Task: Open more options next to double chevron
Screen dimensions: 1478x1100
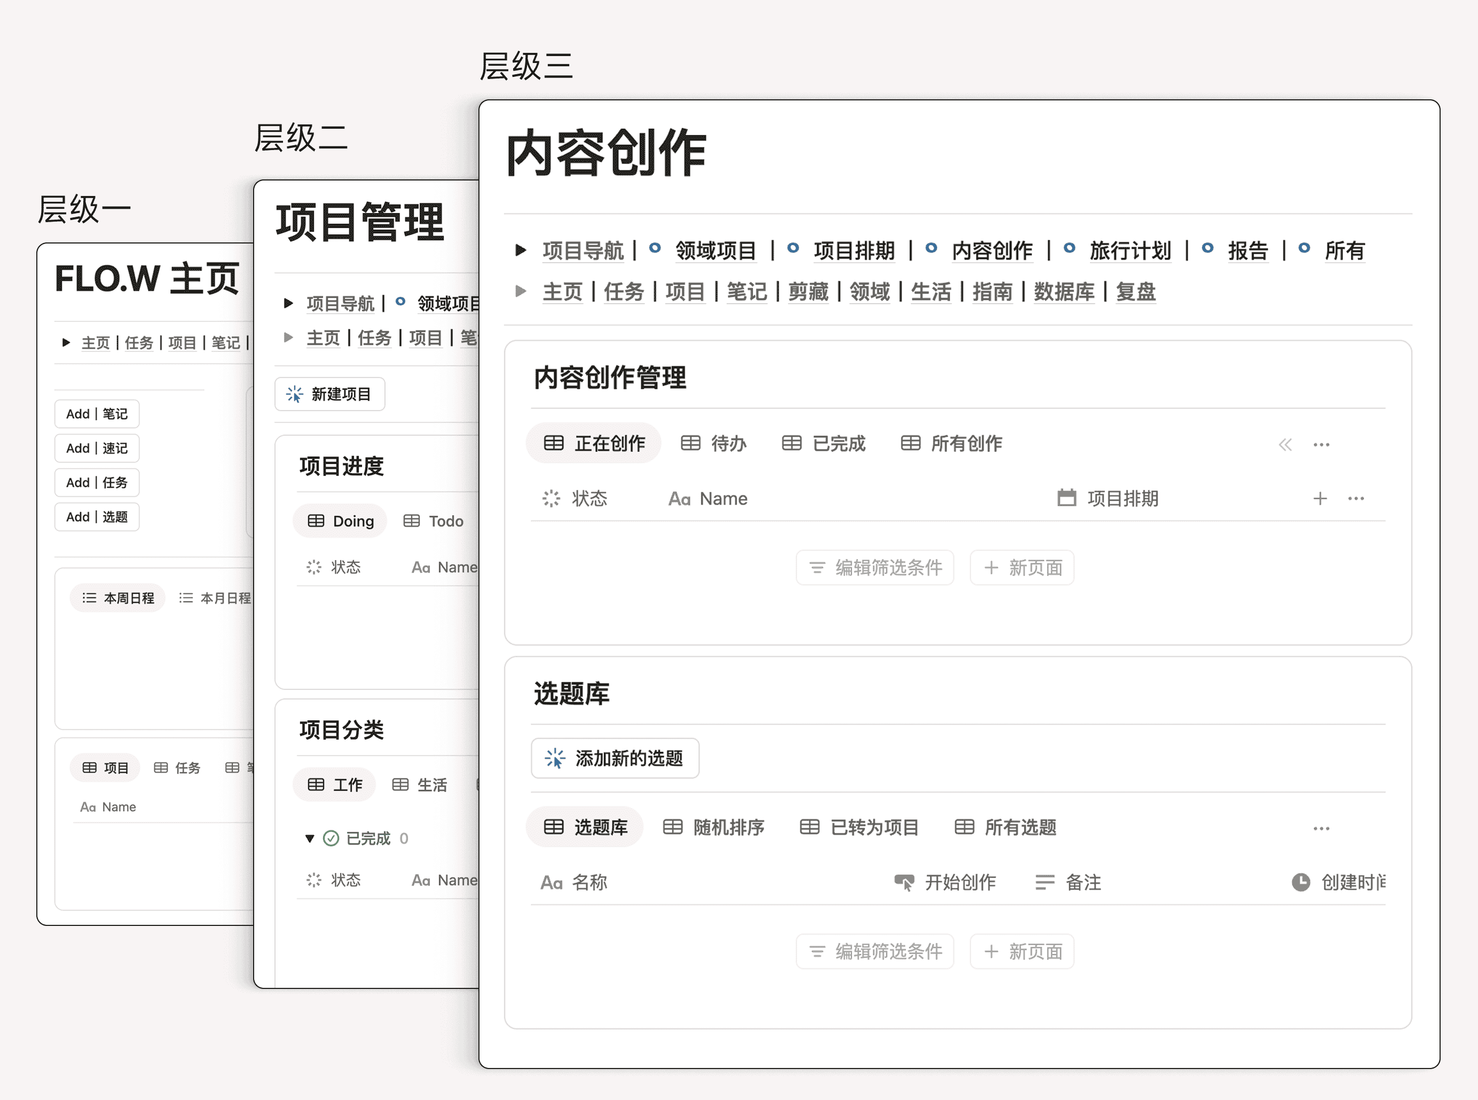Action: [1322, 444]
